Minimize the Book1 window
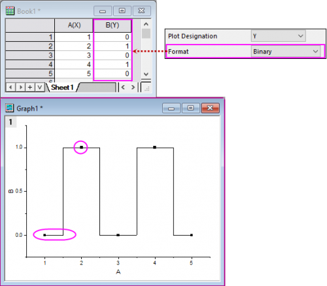Viewport: 327px width, 286px height. (x=103, y=11)
